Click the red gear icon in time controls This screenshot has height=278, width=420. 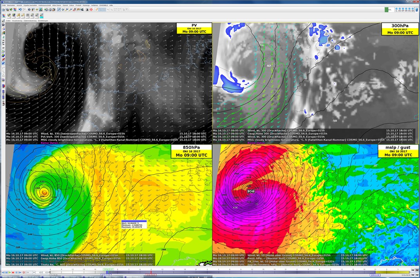click(x=24, y=273)
